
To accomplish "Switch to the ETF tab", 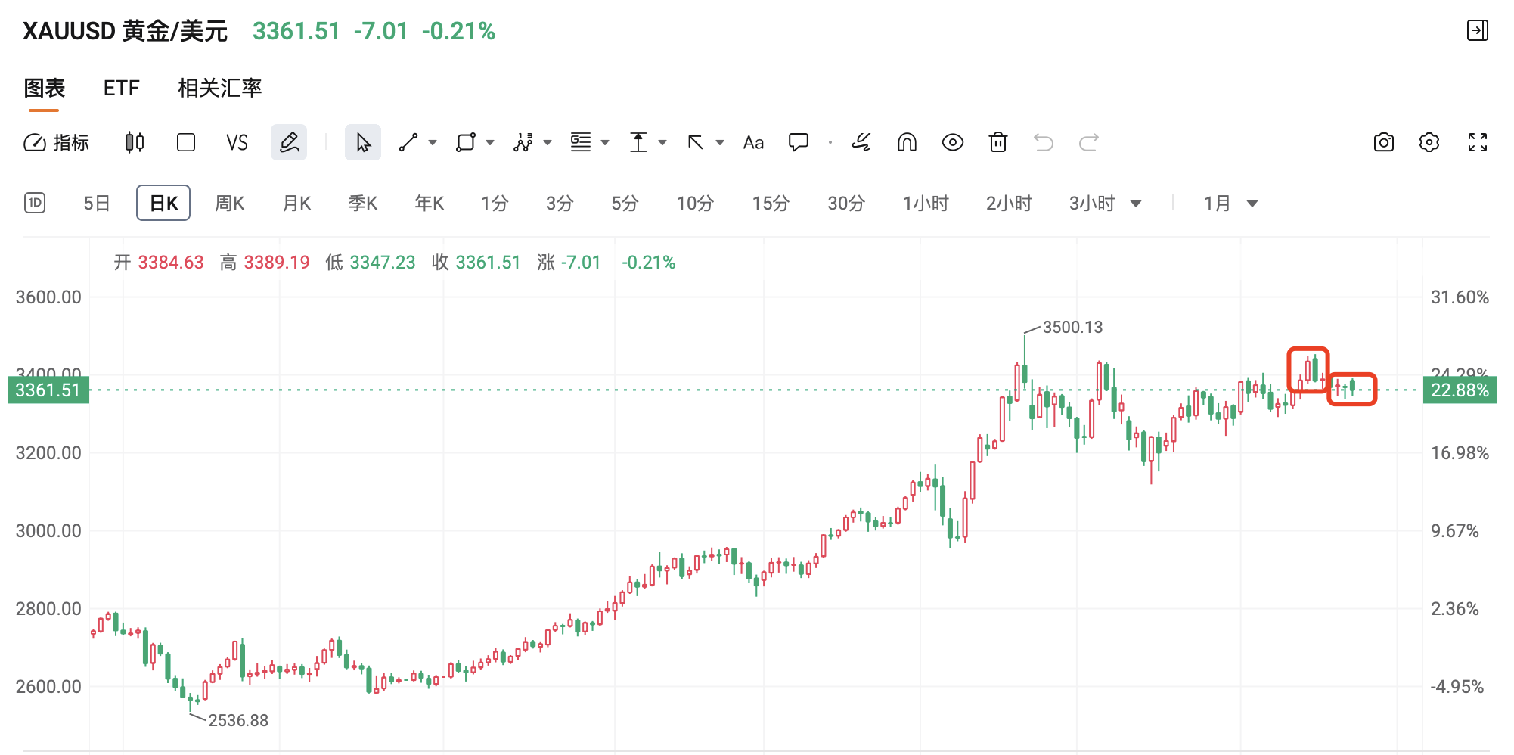I will [x=122, y=88].
